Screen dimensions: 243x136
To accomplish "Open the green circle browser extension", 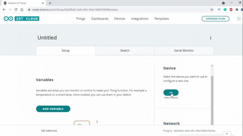I will pos(225,9).
